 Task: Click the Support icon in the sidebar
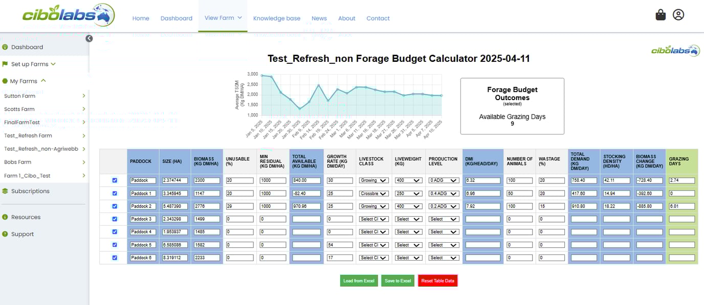click(6, 233)
